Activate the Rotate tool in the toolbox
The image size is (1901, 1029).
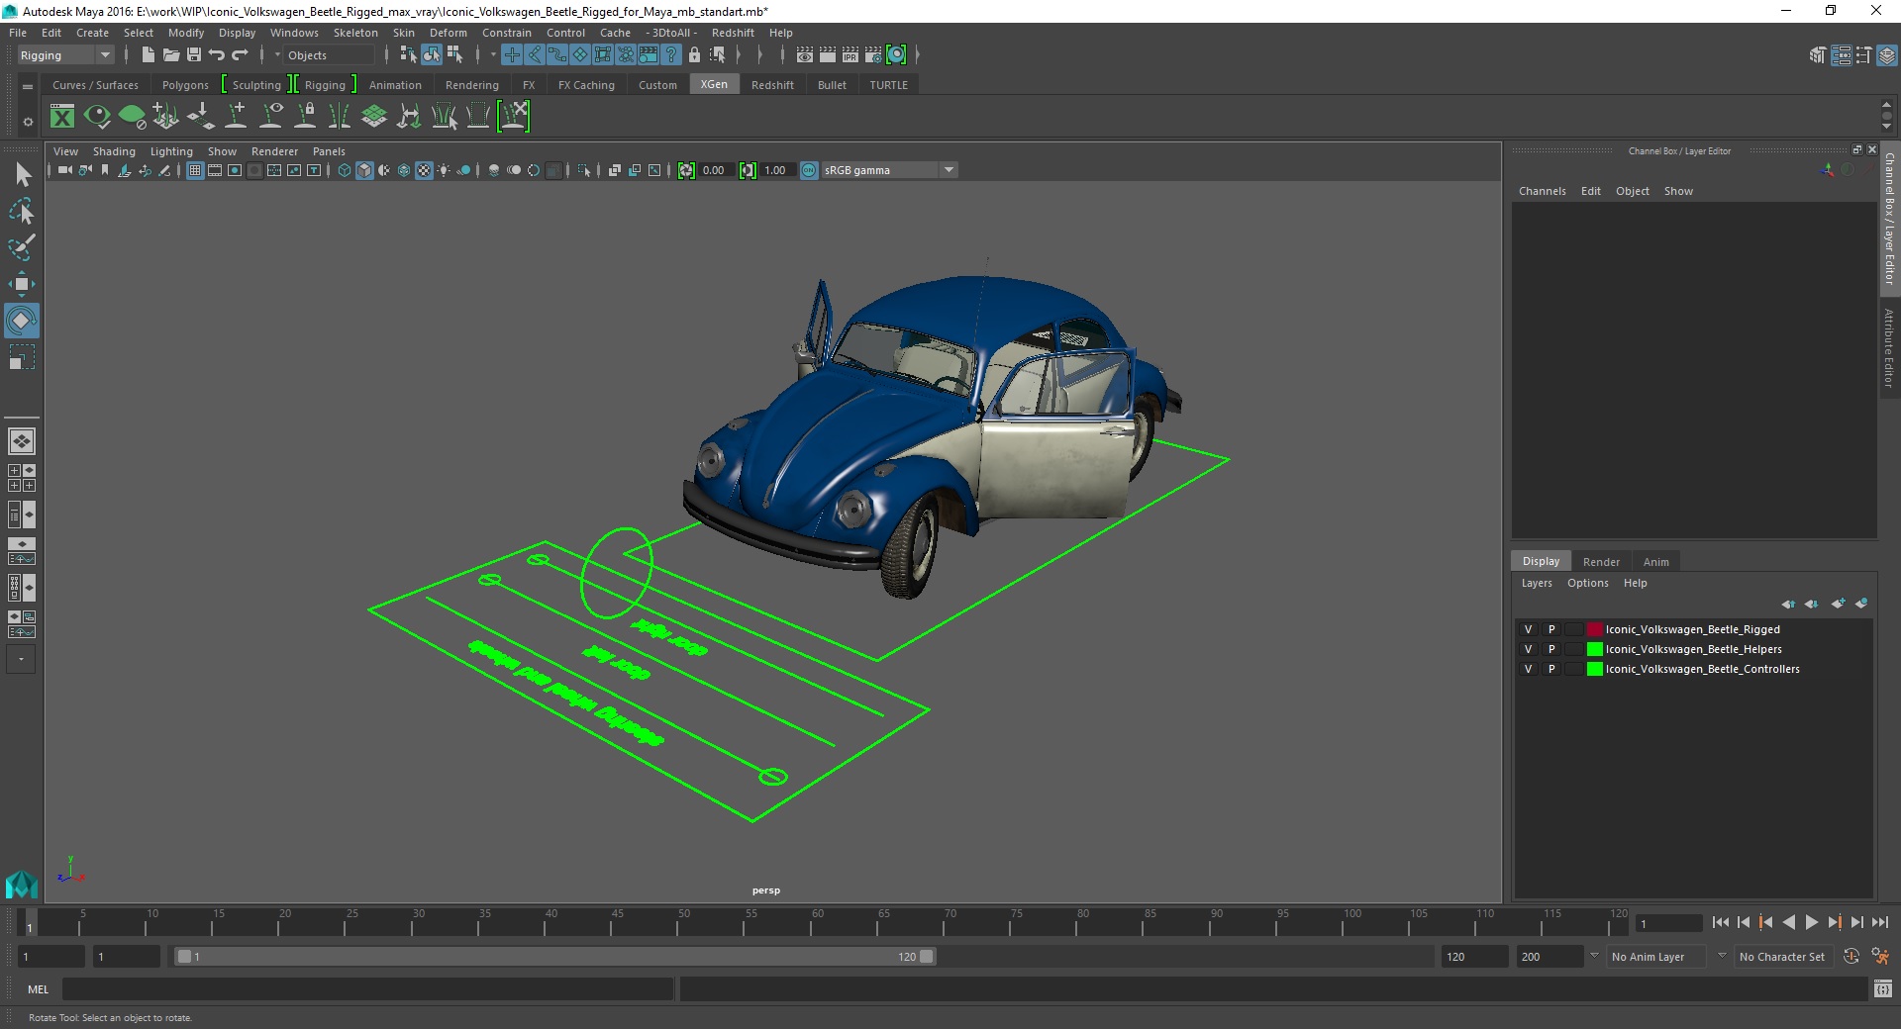22,321
